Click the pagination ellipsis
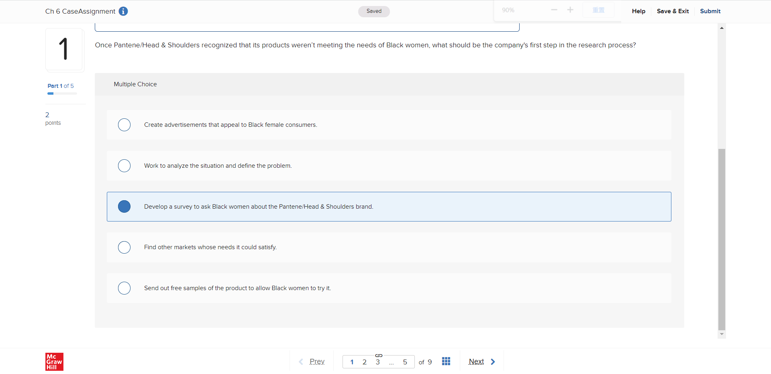771x374 pixels. [392, 363]
